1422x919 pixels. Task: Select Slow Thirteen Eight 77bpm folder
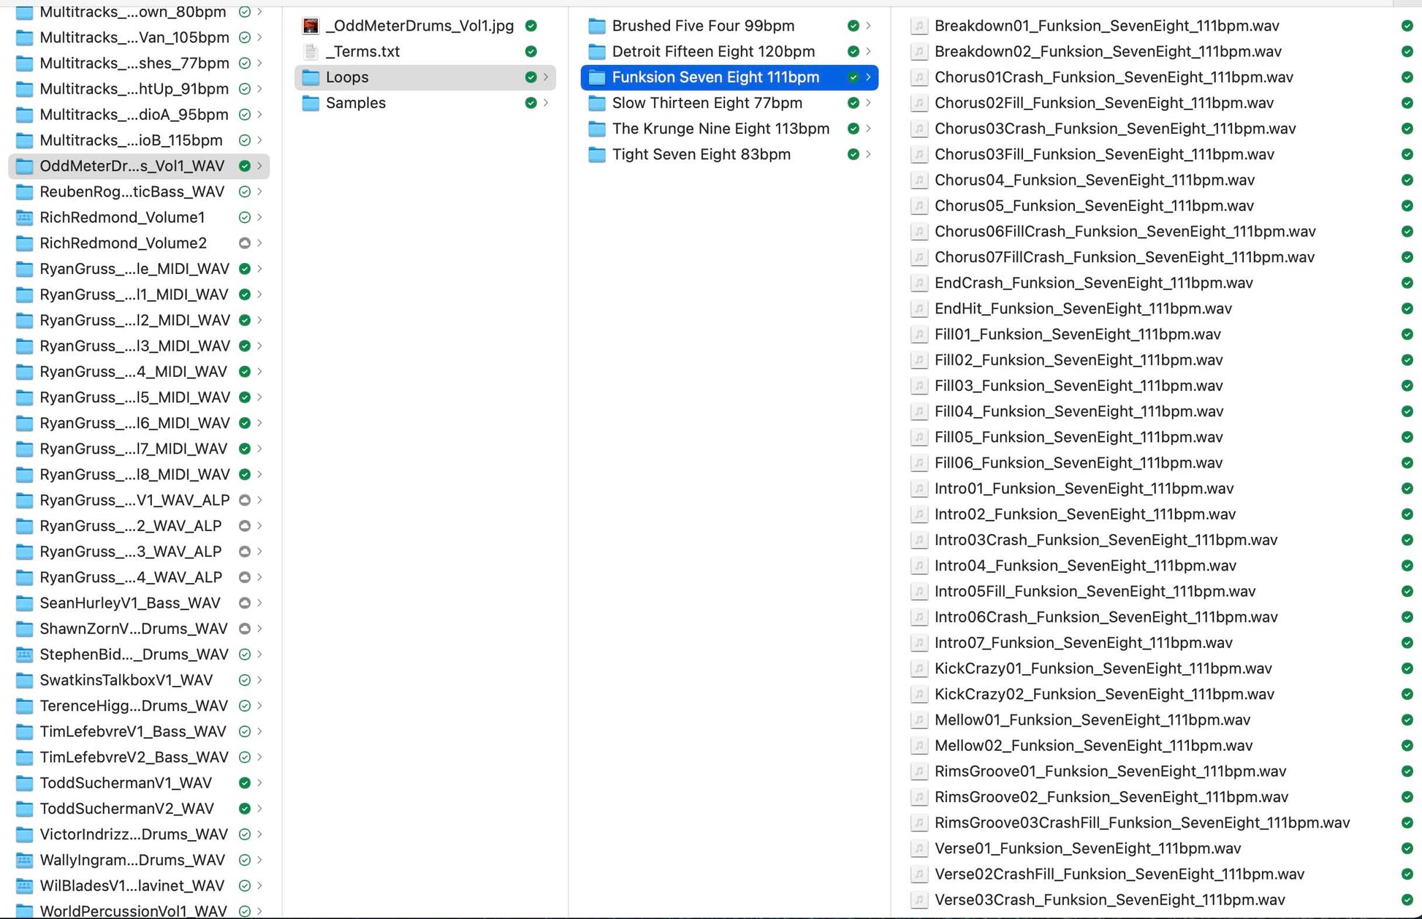pos(707,103)
